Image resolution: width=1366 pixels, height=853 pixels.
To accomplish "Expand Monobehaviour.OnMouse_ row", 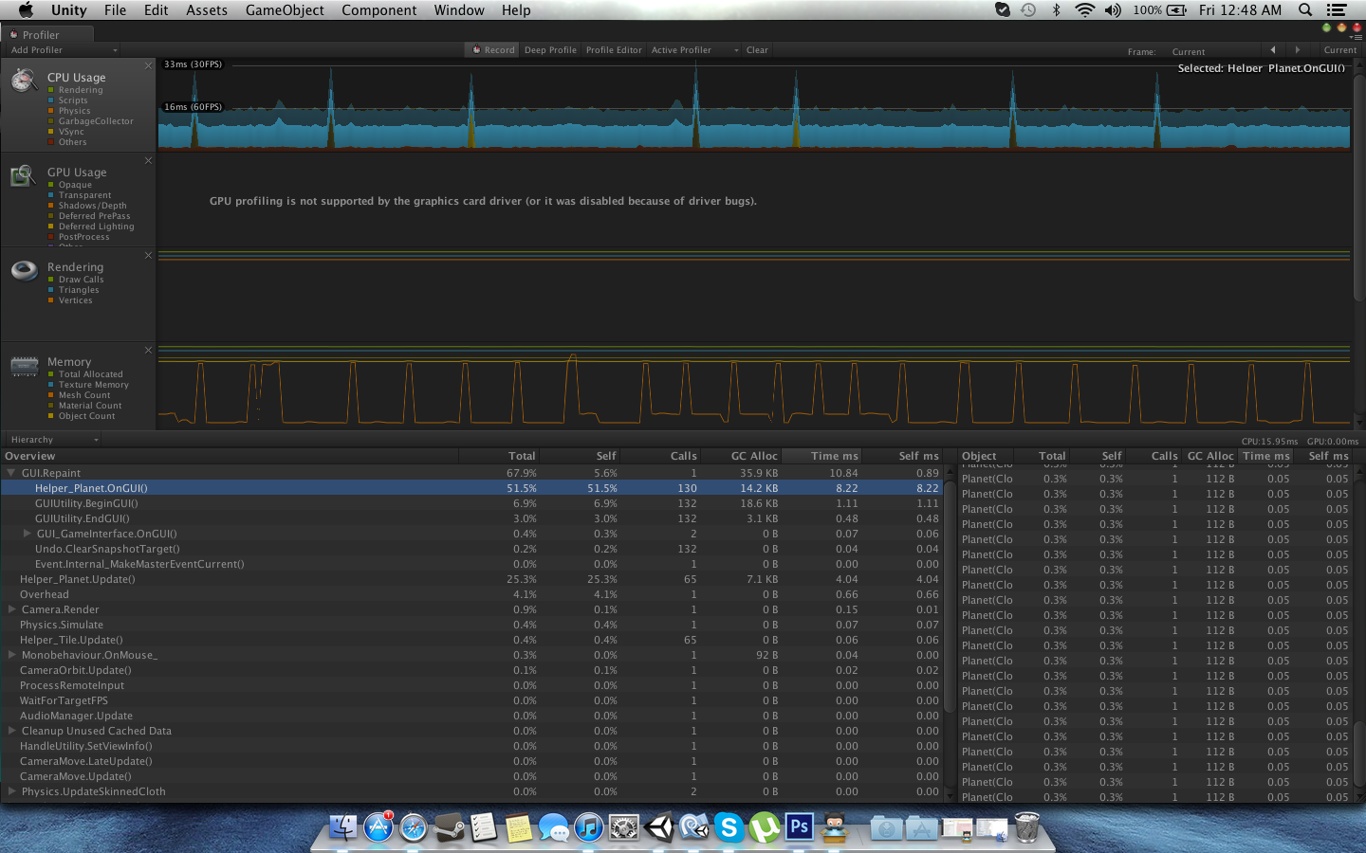I will (11, 655).
